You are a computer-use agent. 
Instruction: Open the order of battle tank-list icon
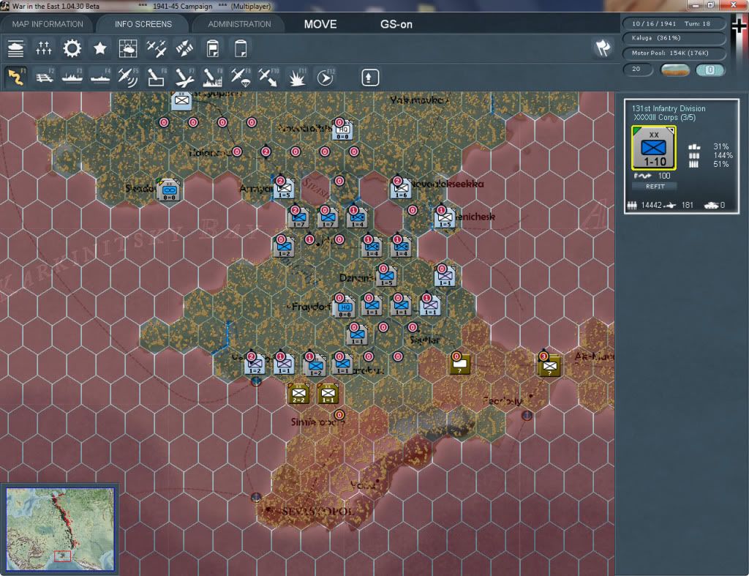(16, 48)
